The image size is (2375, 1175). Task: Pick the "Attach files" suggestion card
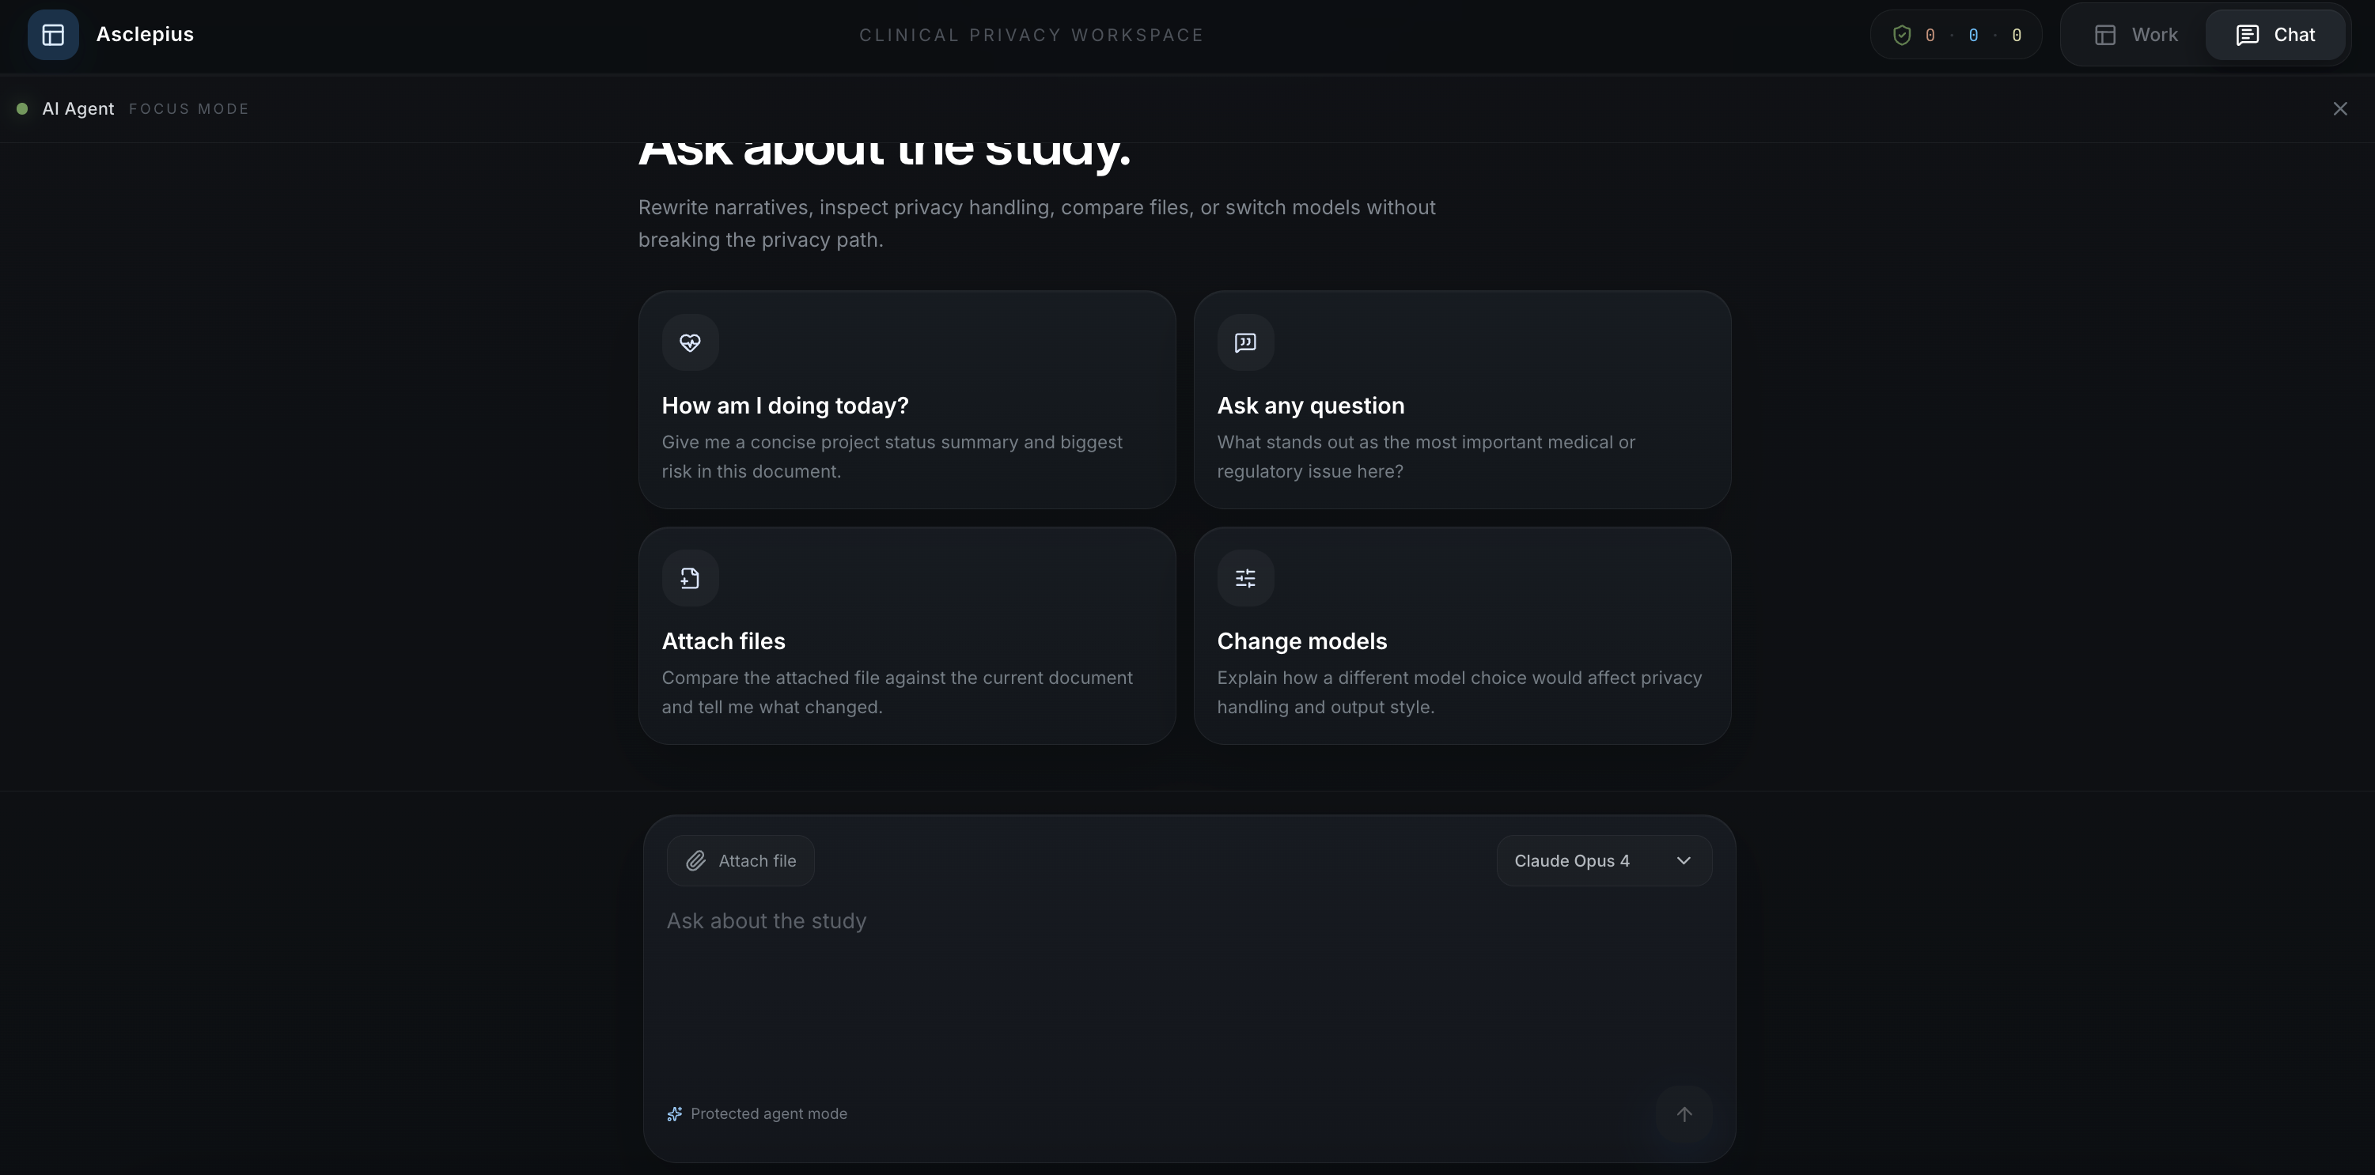tap(907, 636)
